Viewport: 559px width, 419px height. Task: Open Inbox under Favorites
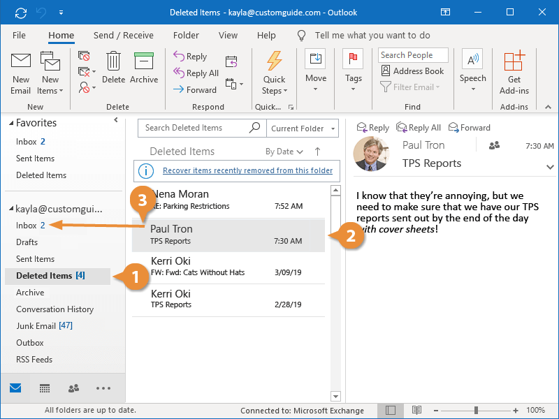point(30,142)
